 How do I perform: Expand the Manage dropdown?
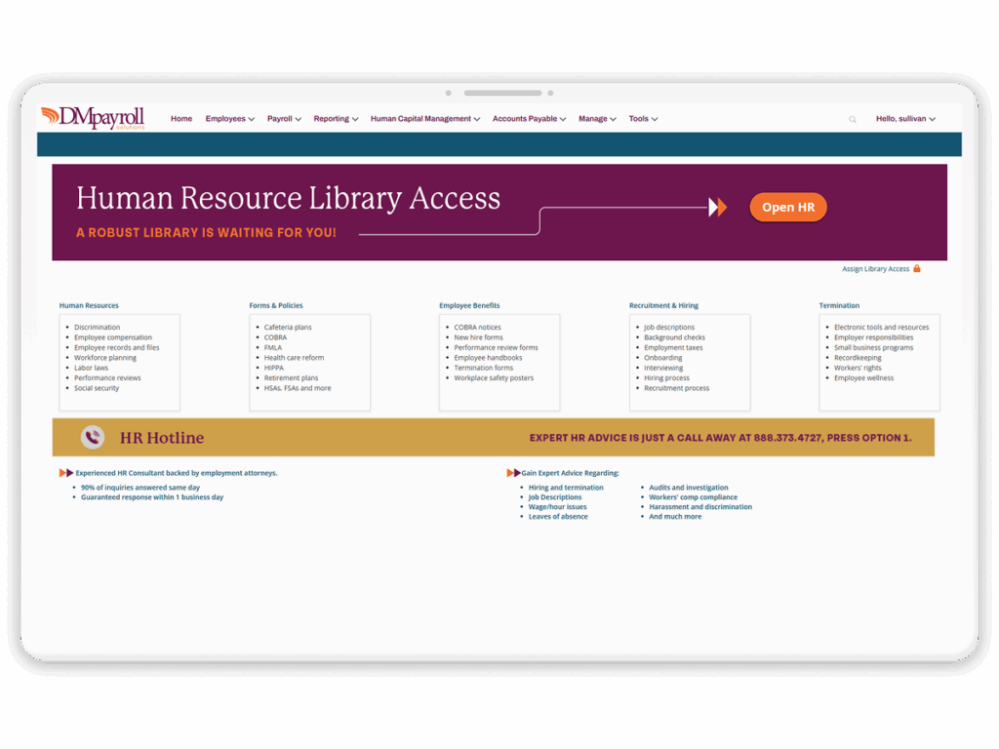coord(597,118)
